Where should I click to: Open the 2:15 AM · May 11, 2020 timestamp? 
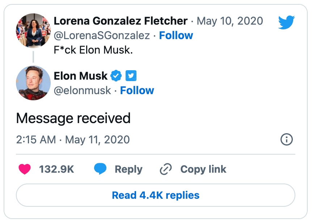[x=73, y=140]
